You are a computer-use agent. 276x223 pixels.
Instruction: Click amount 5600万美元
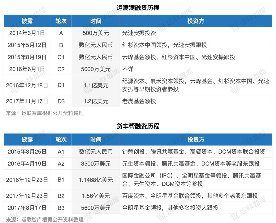(x=96, y=208)
